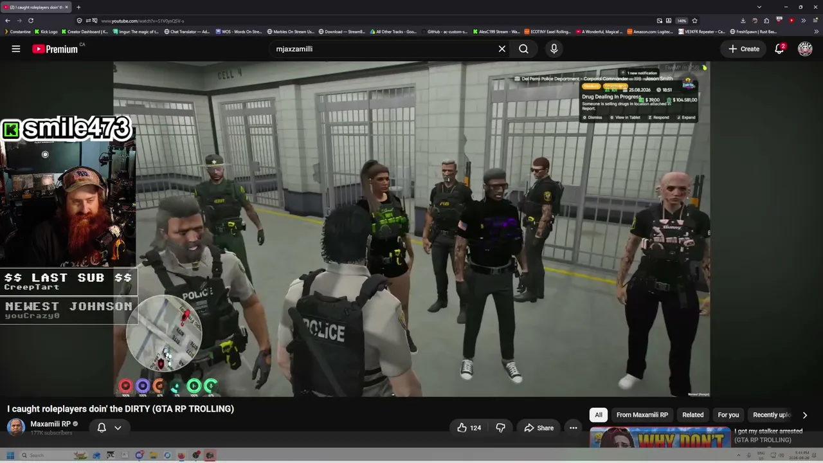Go back in browser history
This screenshot has width=823, height=463.
[x=7, y=21]
